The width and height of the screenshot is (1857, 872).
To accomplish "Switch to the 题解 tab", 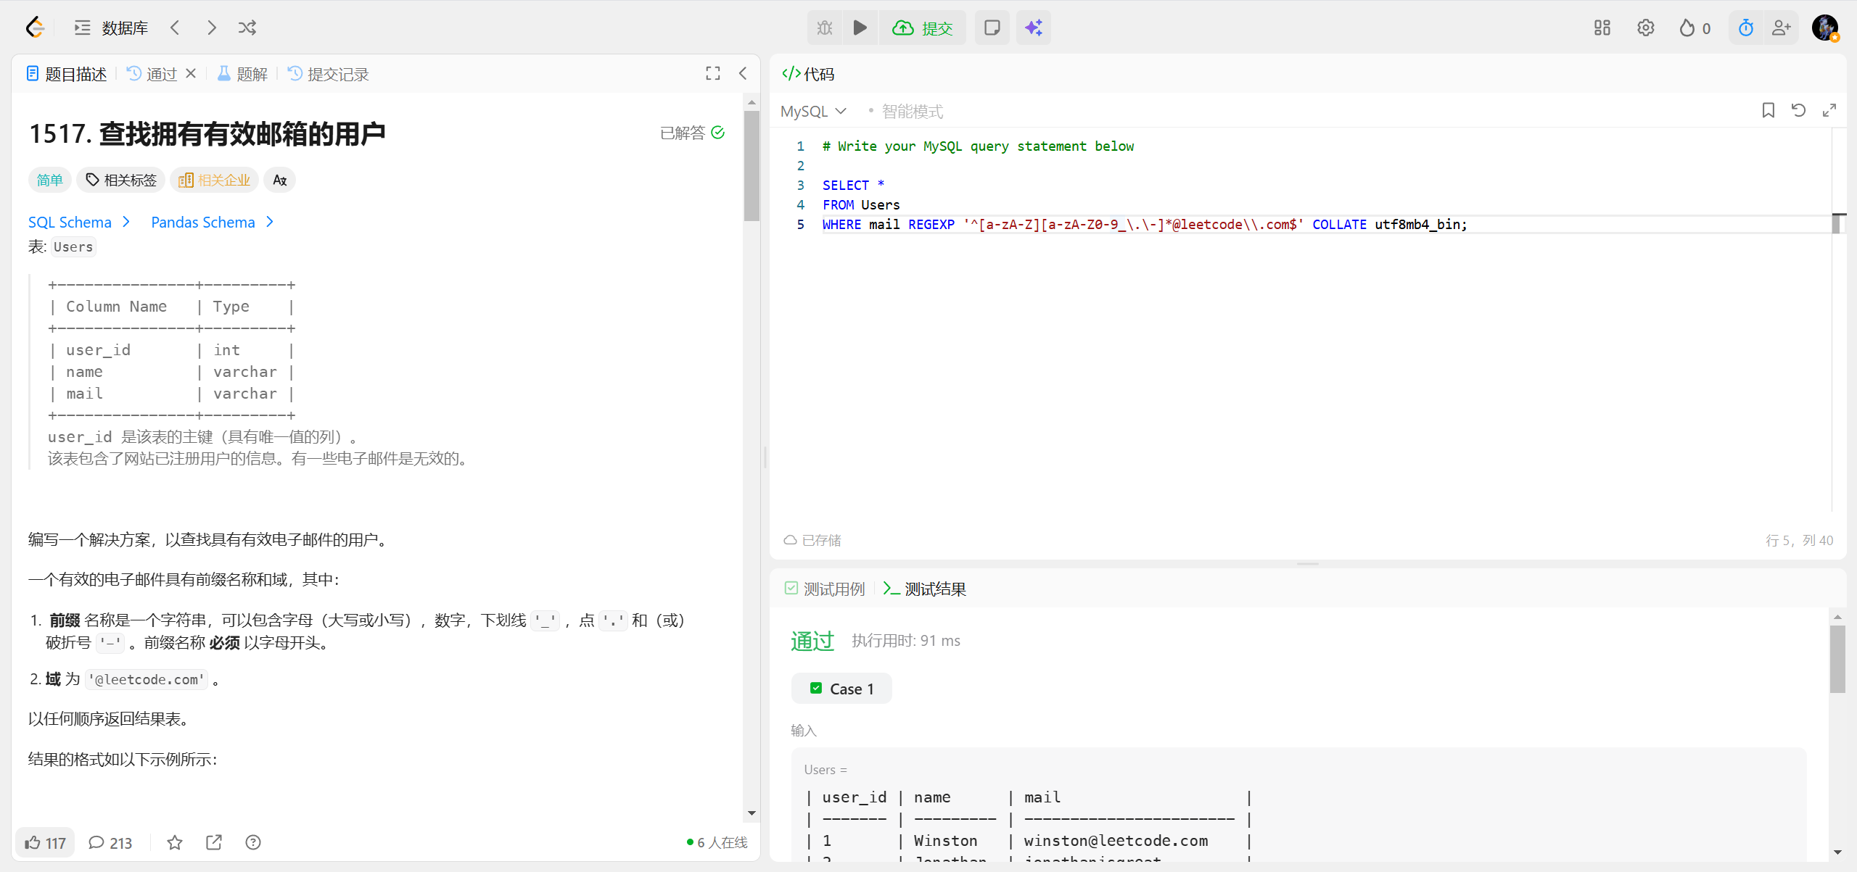I will (243, 74).
